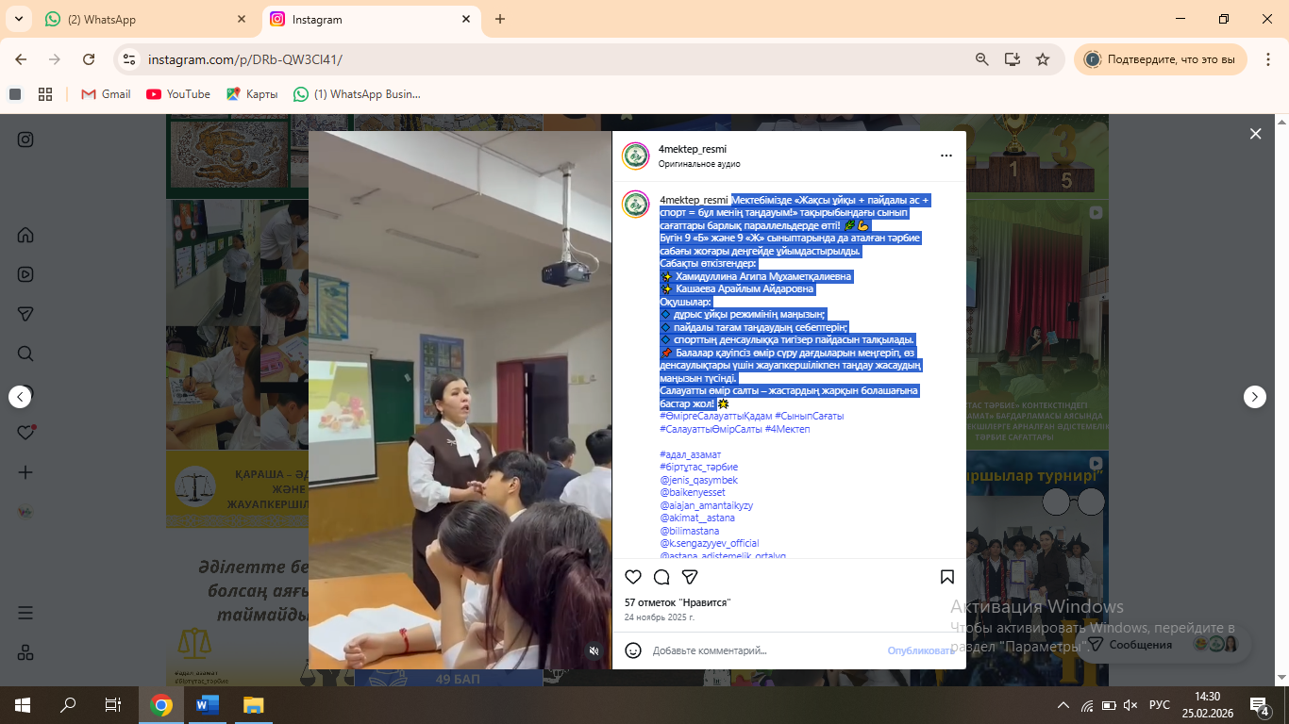Open the post's three-dot options menu
The width and height of the screenshot is (1289, 724).
pyautogui.click(x=946, y=156)
